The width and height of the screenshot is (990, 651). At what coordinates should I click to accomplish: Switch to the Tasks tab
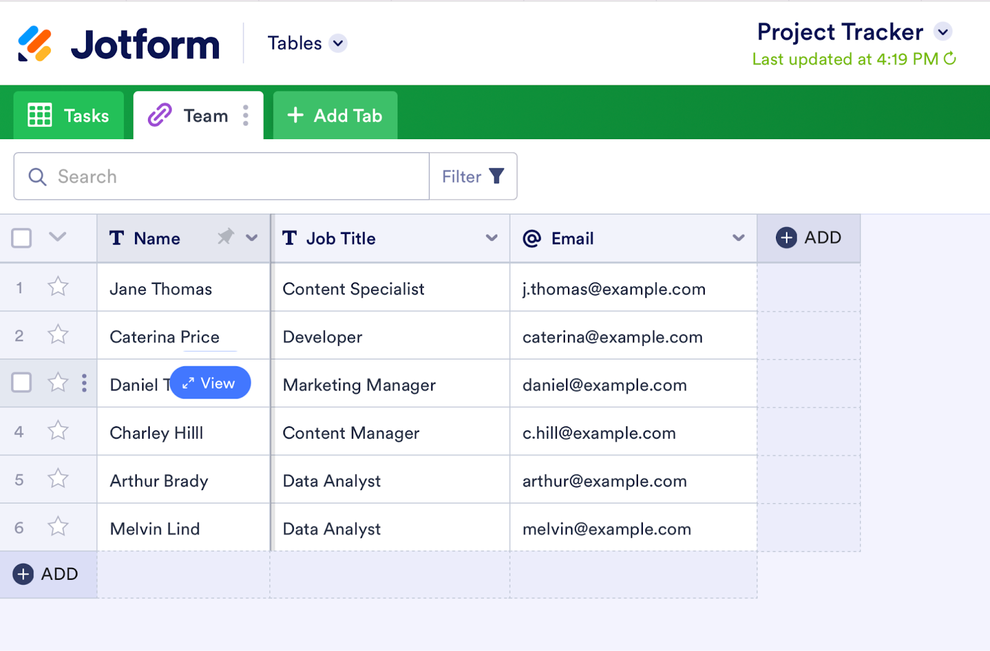click(69, 116)
